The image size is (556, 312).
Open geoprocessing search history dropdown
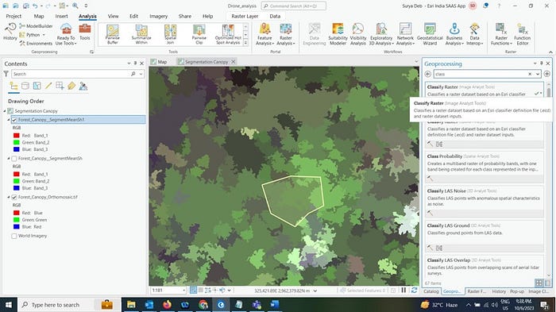(538, 74)
